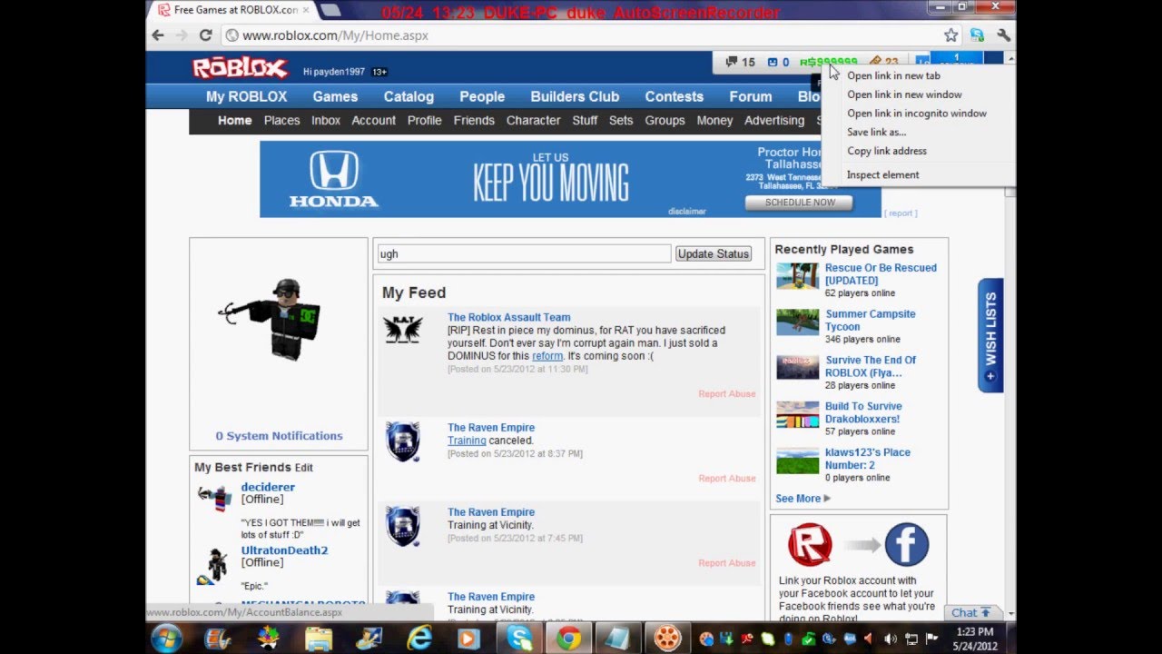Image resolution: width=1162 pixels, height=654 pixels.
Task: Open Windows Media Player taskbar icon
Action: point(468,639)
